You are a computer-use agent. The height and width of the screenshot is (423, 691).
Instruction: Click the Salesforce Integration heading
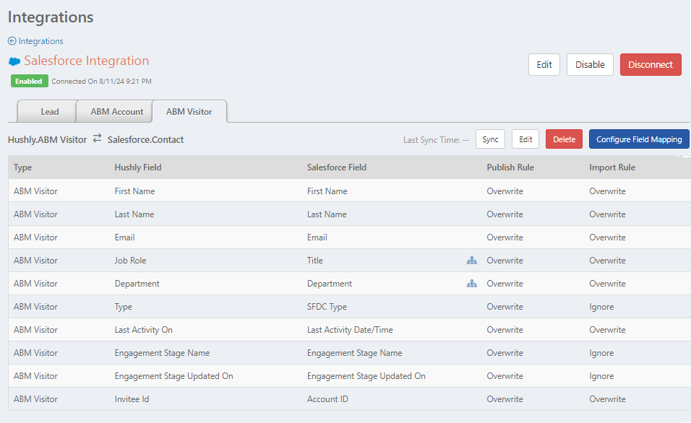coord(87,61)
